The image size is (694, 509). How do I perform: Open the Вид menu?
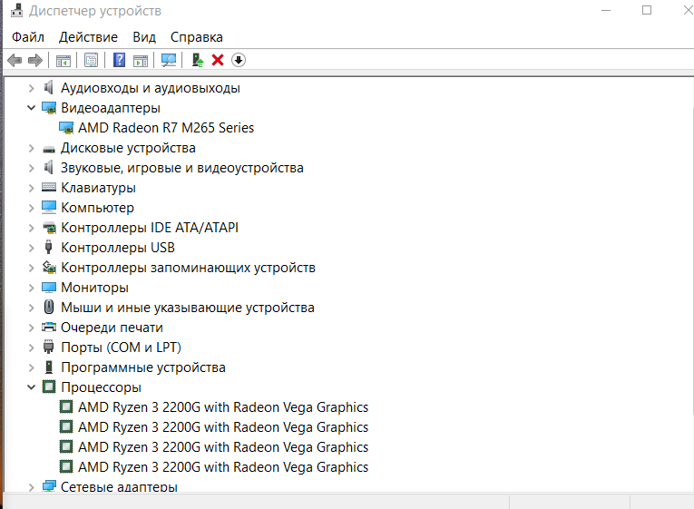click(144, 37)
